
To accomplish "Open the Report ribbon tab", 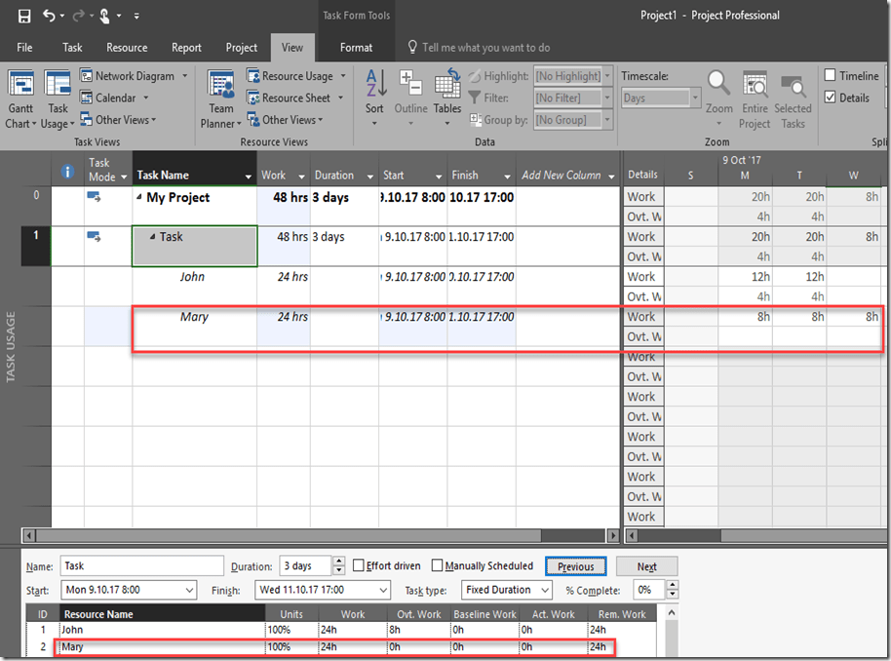I will pyautogui.click(x=186, y=48).
